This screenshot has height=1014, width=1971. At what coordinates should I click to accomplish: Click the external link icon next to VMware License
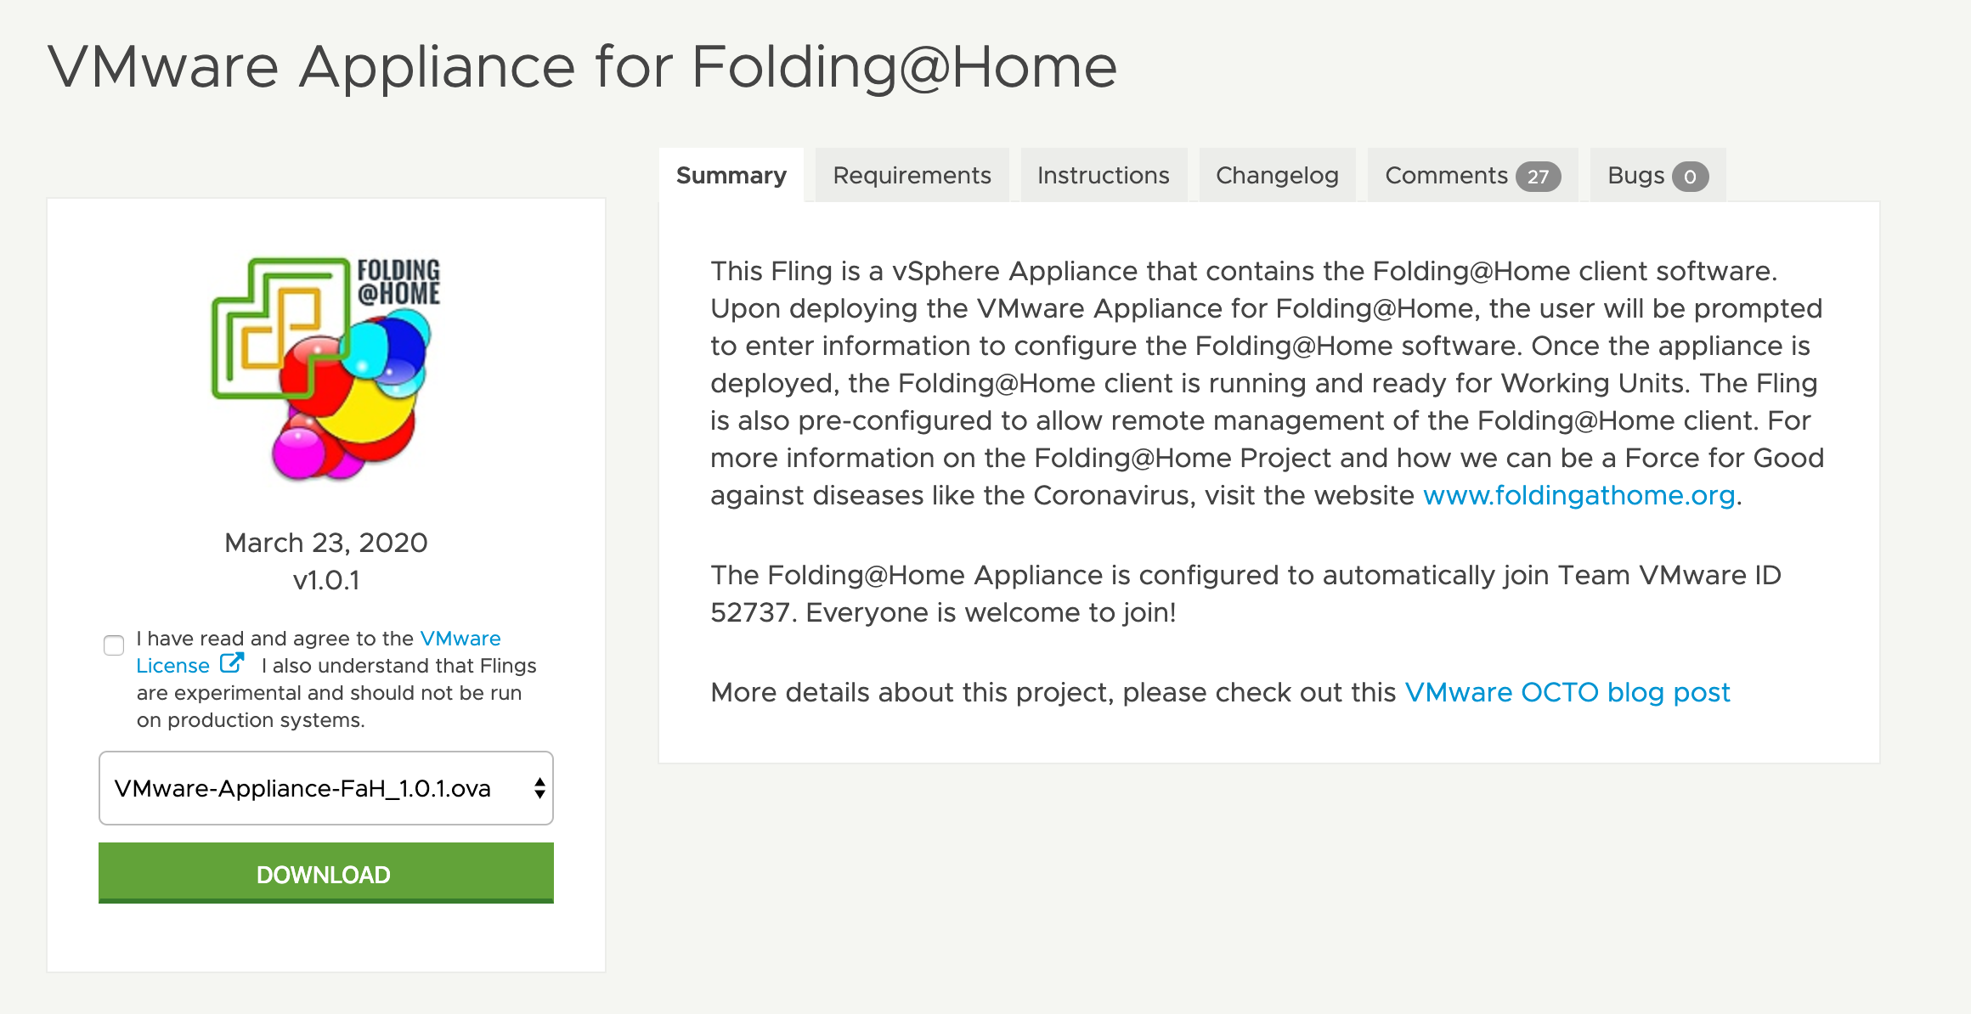point(233,663)
